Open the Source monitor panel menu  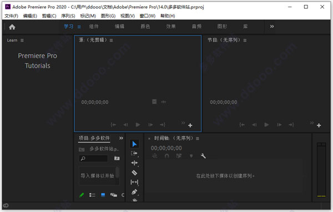112,40
